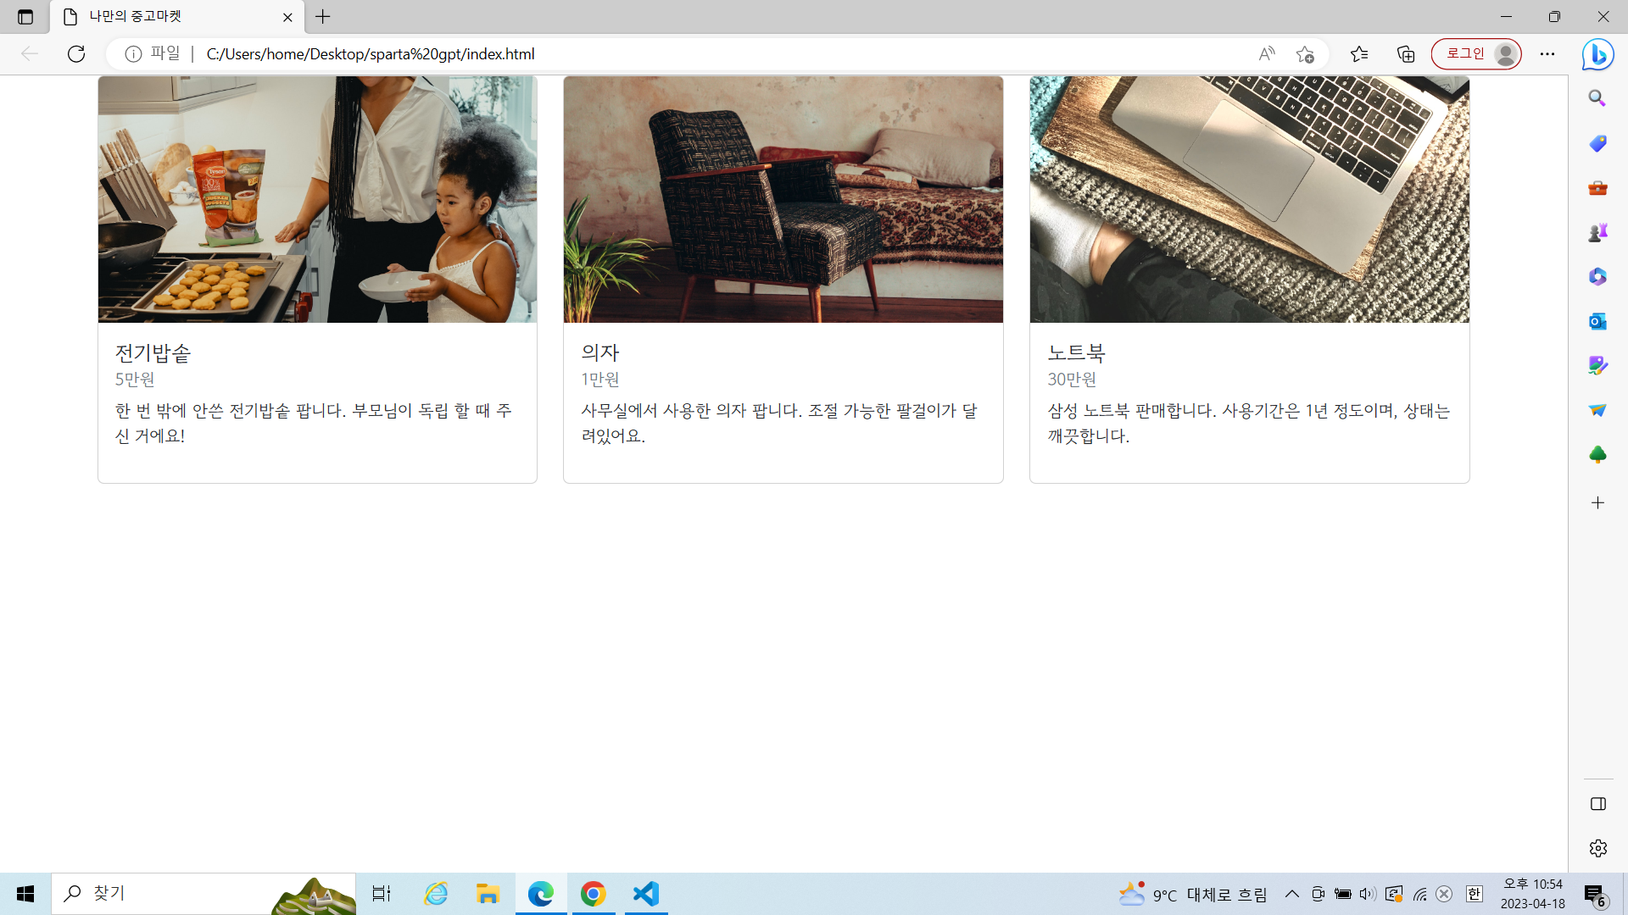Launch Internet Explorer from taskbar

436,894
